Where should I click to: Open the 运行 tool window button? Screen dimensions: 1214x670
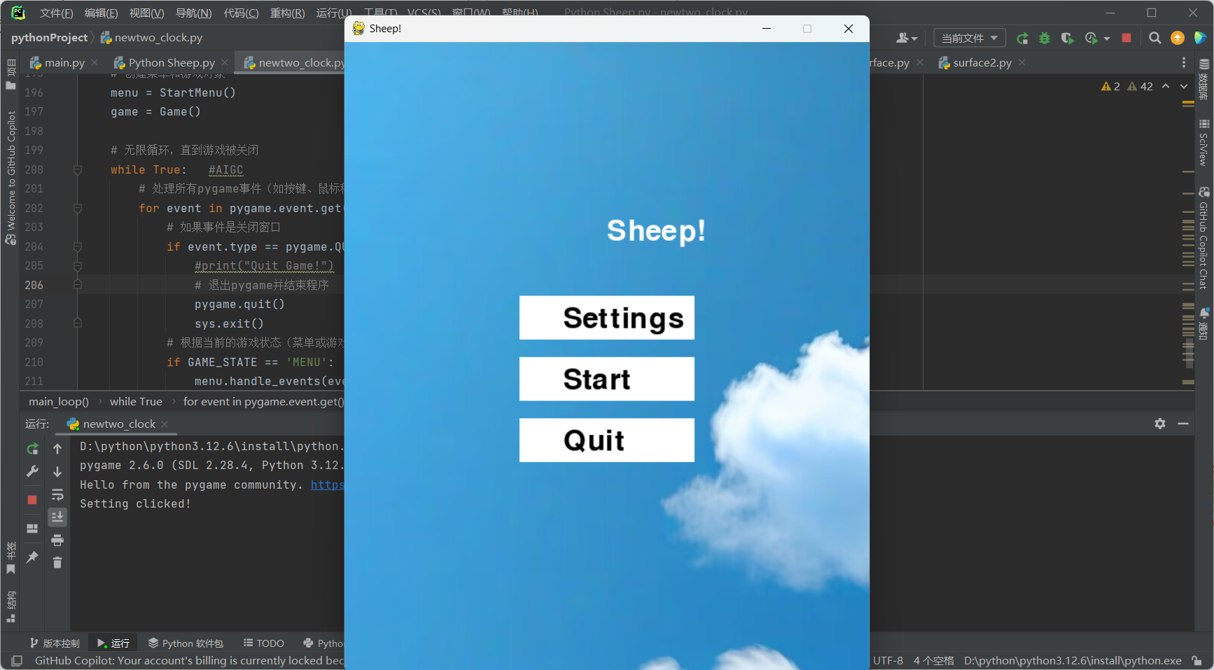(113, 643)
